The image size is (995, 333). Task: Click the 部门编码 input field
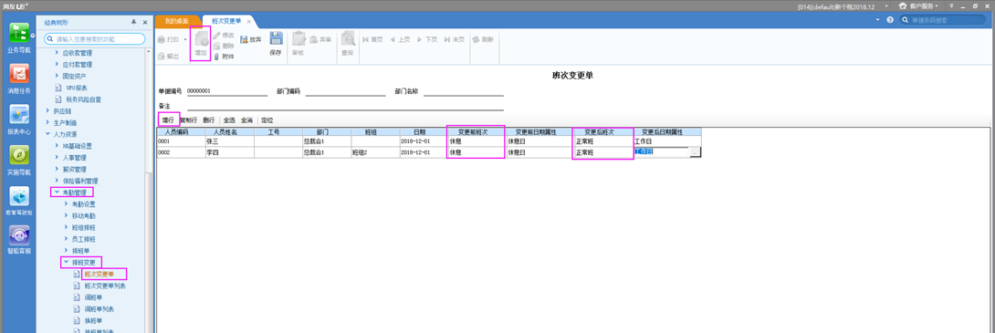pyautogui.click(x=346, y=91)
